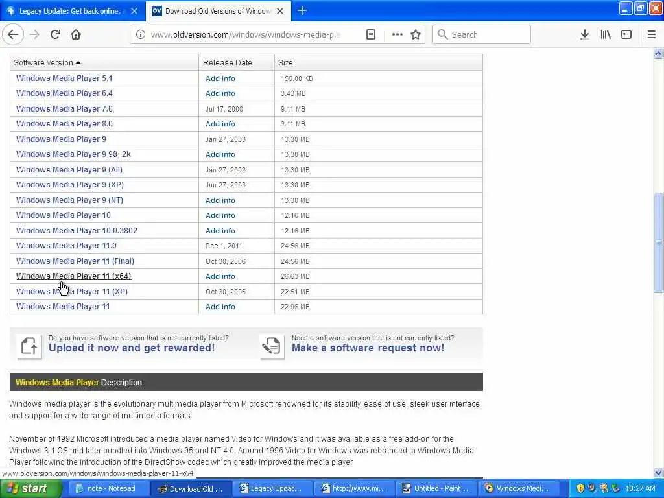Open the browser home page
Image resolution: width=664 pixels, height=498 pixels.
pos(76,34)
